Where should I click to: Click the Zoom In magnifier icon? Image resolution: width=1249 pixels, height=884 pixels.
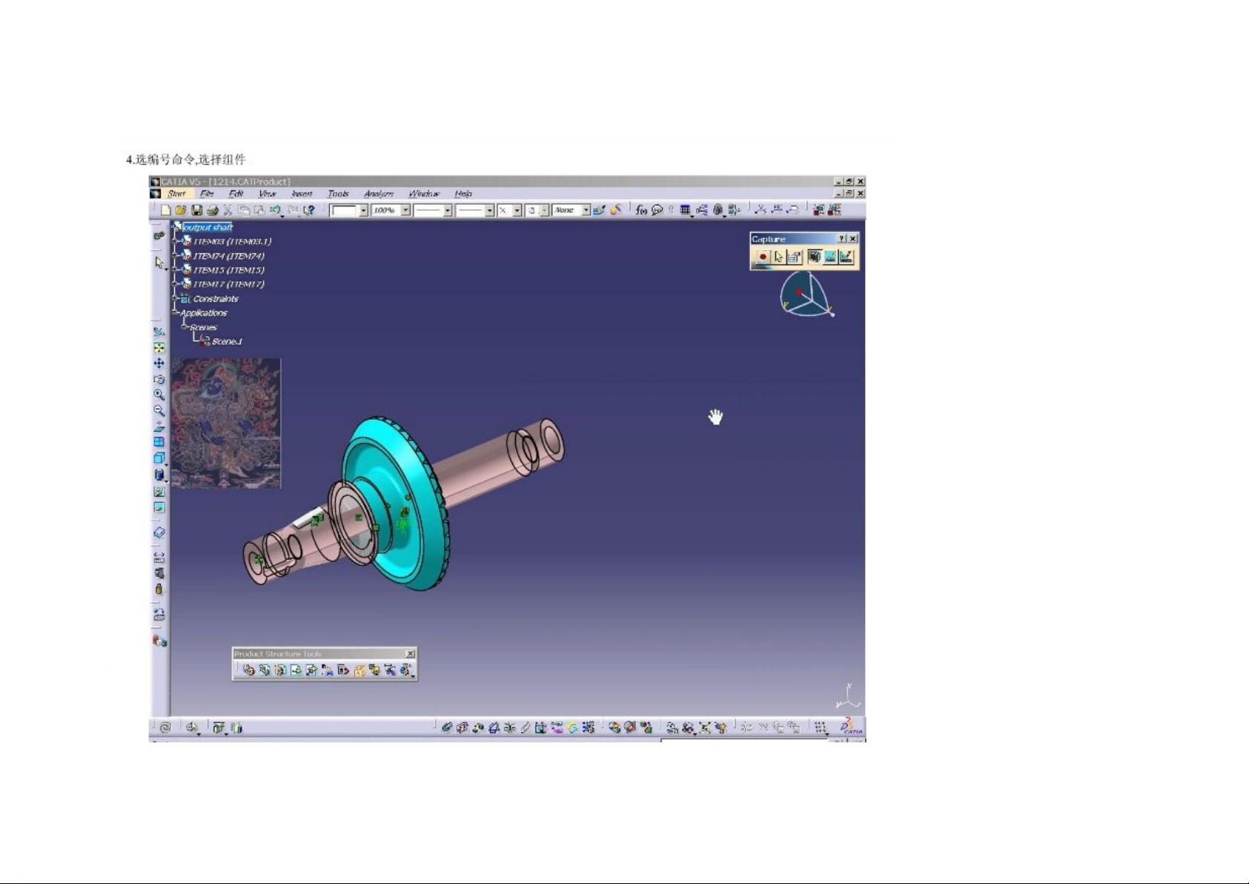tap(159, 395)
